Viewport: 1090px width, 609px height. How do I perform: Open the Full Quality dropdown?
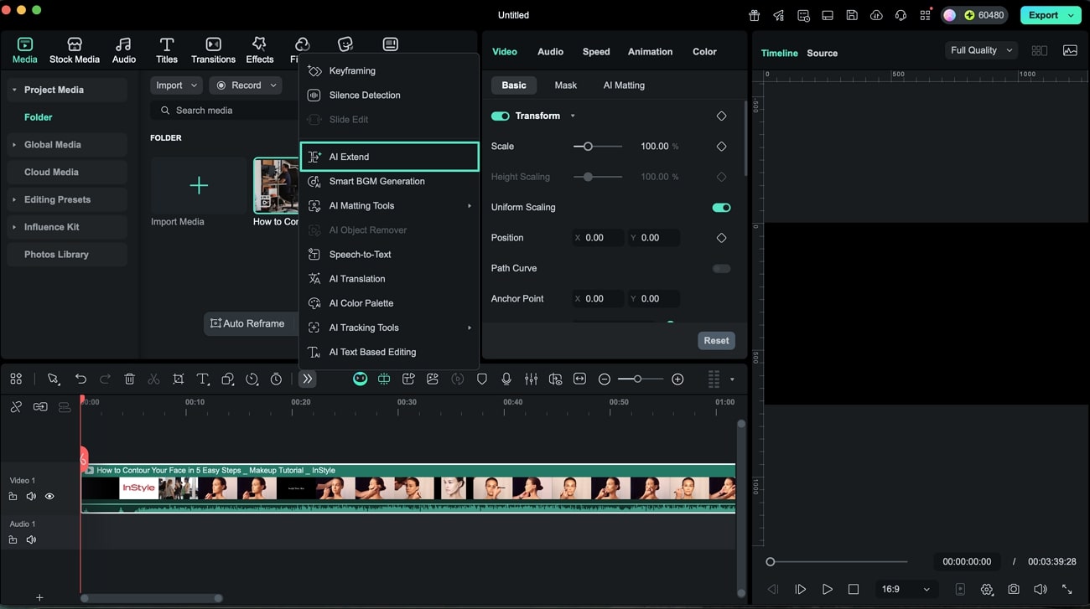tap(979, 49)
